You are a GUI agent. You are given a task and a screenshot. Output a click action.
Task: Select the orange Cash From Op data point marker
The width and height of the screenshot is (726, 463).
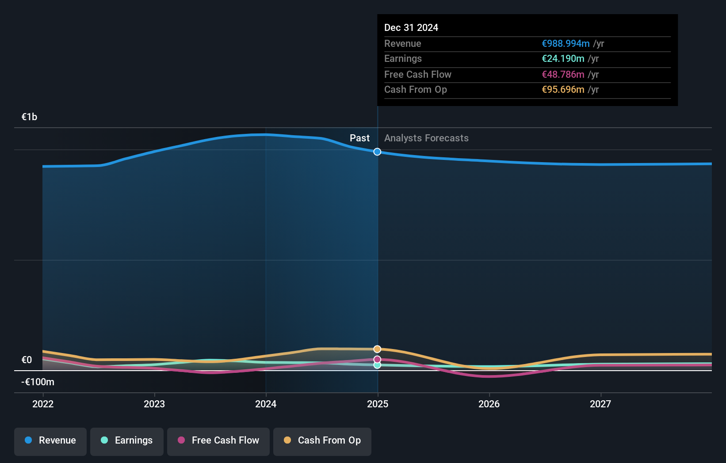[x=377, y=349]
